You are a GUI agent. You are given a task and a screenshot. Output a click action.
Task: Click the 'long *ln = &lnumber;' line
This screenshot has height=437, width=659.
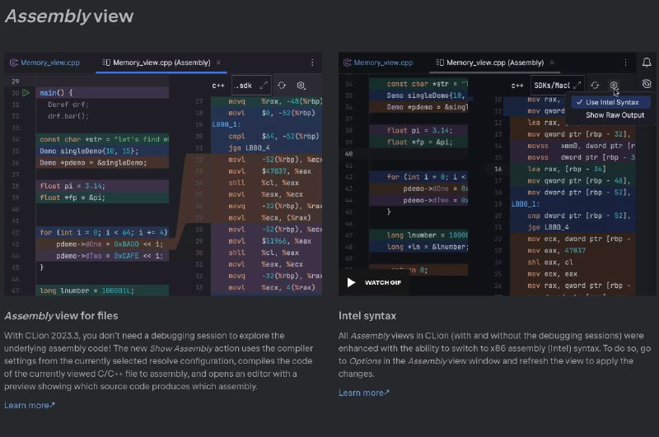pyautogui.click(x=428, y=247)
